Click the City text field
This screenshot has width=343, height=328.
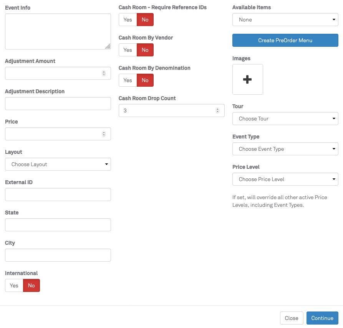[x=58, y=255]
